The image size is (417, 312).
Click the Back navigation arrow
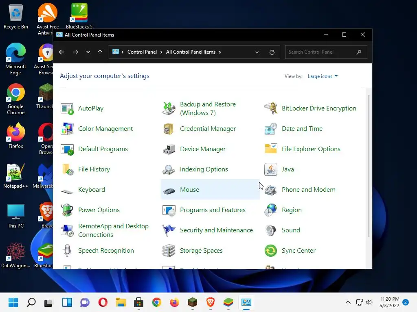[x=61, y=52]
